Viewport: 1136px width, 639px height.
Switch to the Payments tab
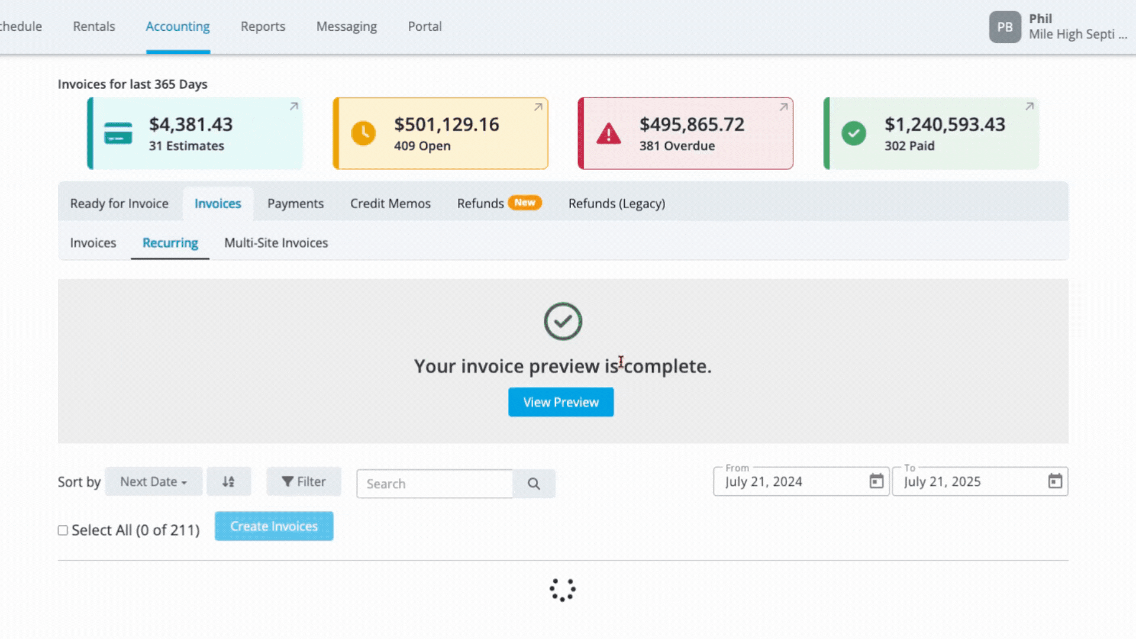click(x=295, y=204)
